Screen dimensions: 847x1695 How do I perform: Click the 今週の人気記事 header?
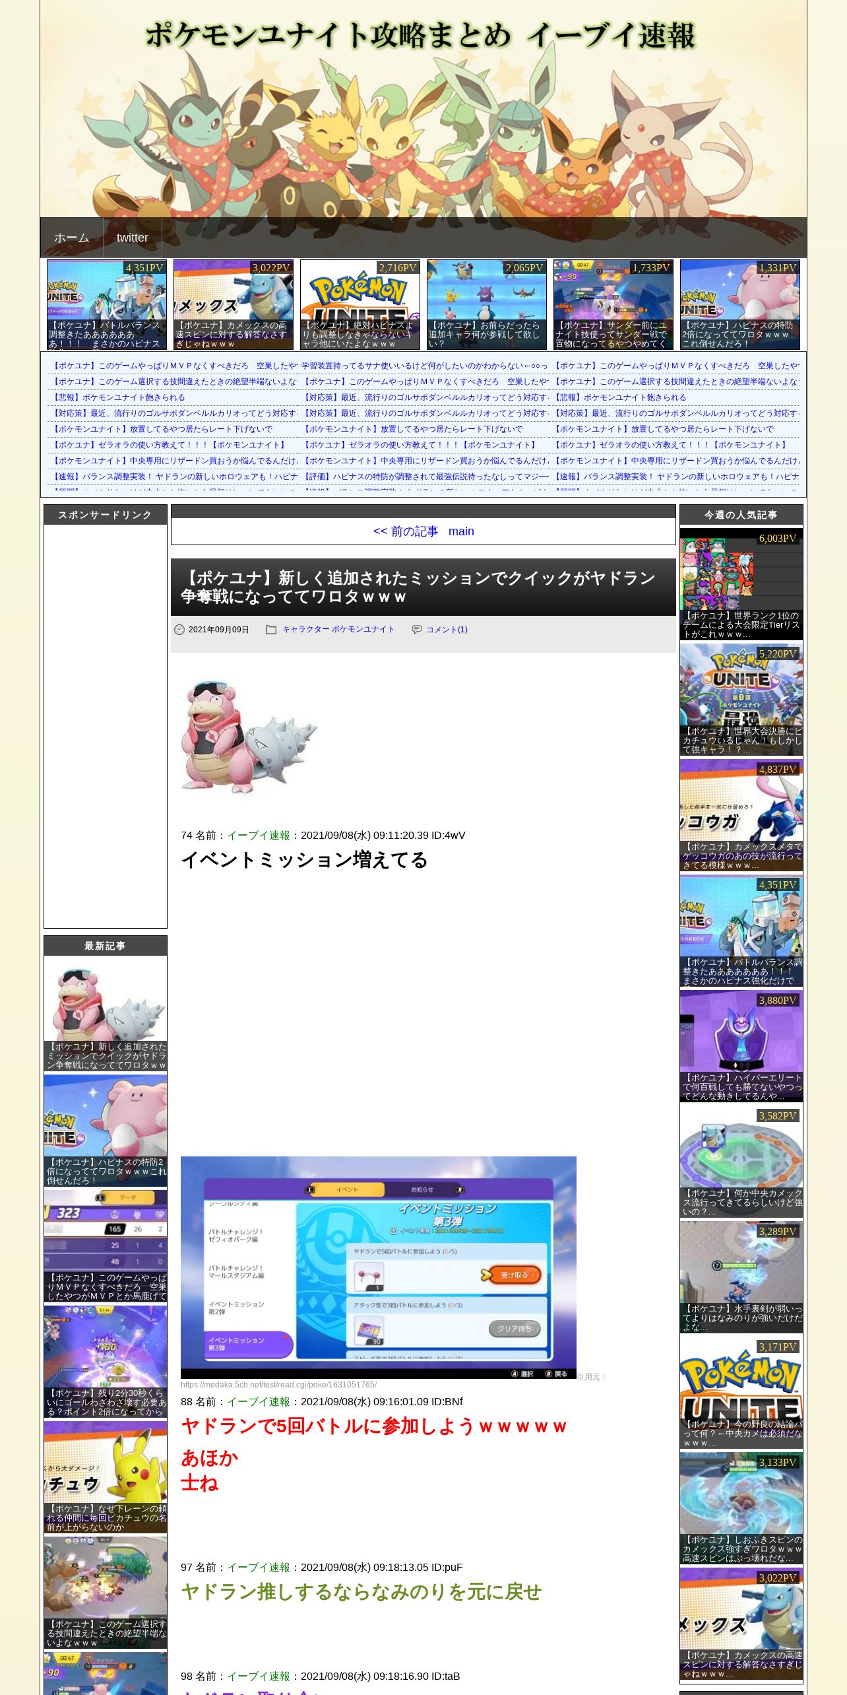click(741, 515)
